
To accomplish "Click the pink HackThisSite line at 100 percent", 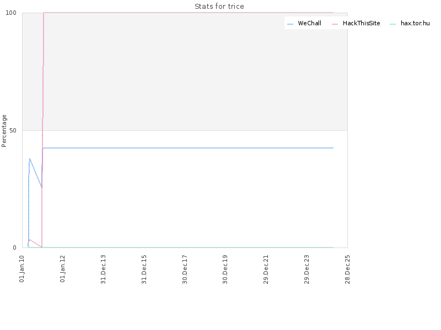I will coord(189,13).
